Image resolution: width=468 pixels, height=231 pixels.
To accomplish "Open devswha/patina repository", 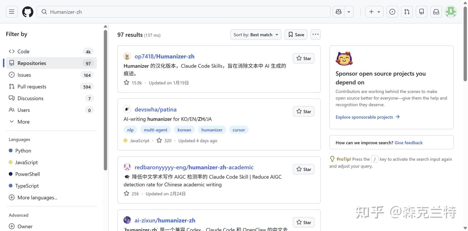I will tap(155, 109).
